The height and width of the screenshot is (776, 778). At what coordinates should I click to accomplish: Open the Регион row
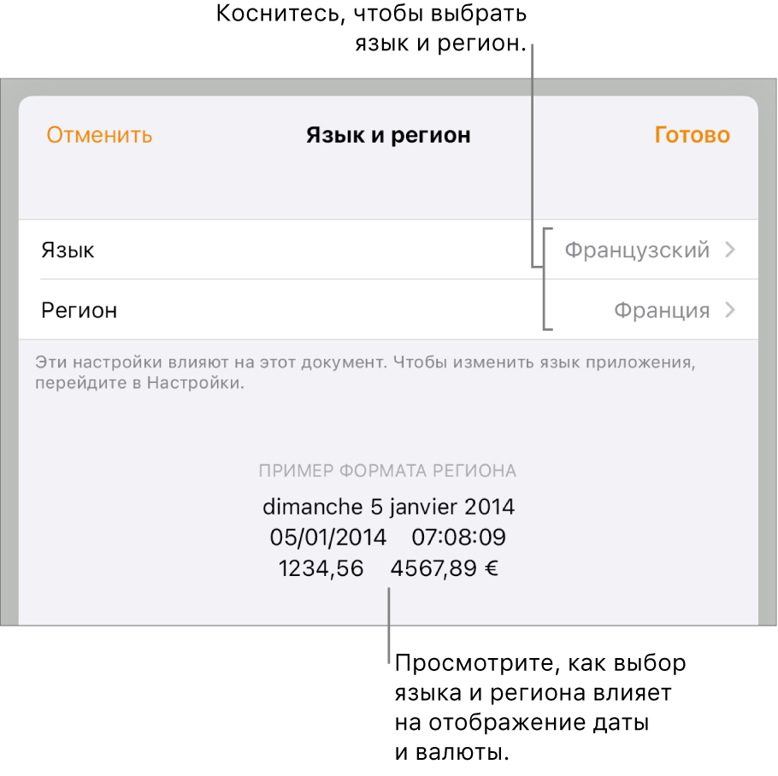[x=388, y=309]
